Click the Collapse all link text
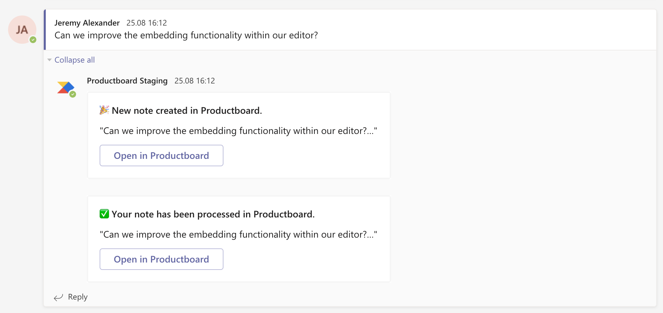The image size is (663, 313). (75, 60)
